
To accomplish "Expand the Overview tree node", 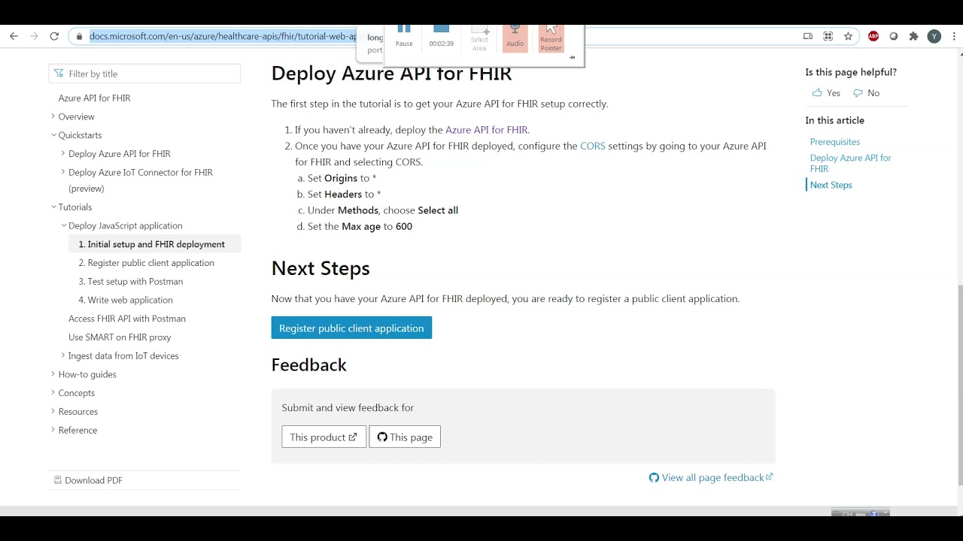I will tap(53, 116).
